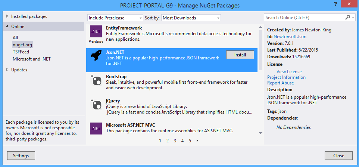Click the search magnifier icon
This screenshot has width=359, height=167.
pyautogui.click(x=348, y=18)
